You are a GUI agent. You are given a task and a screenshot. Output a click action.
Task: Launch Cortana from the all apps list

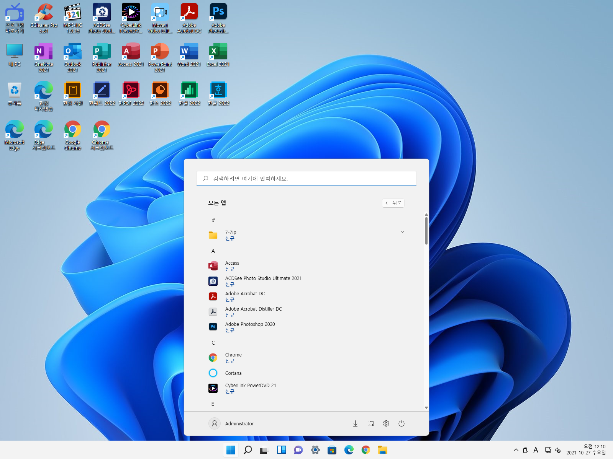click(306, 373)
